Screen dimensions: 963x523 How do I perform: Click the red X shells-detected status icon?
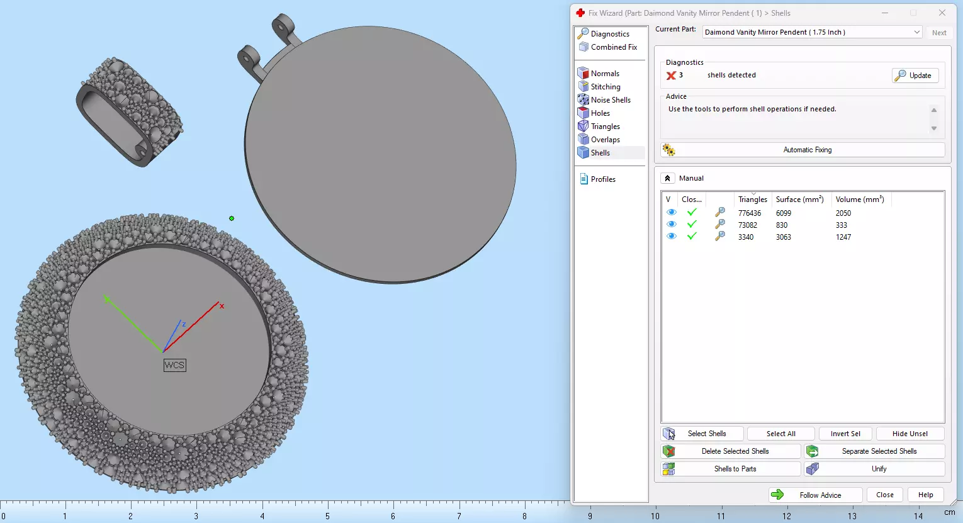coord(671,76)
